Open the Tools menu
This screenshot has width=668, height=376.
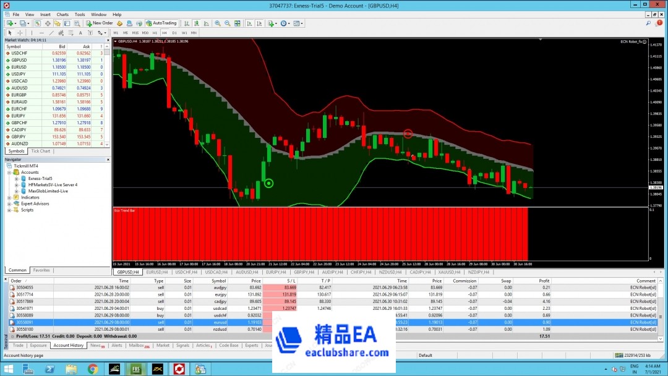coord(80,14)
